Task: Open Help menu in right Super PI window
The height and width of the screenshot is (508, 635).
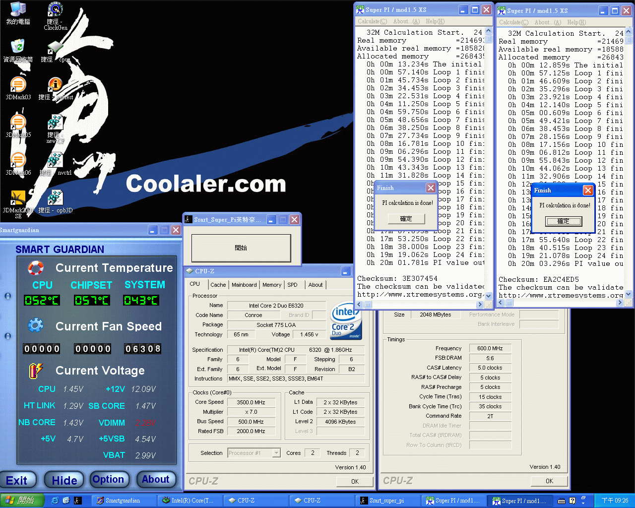Action: pos(576,22)
